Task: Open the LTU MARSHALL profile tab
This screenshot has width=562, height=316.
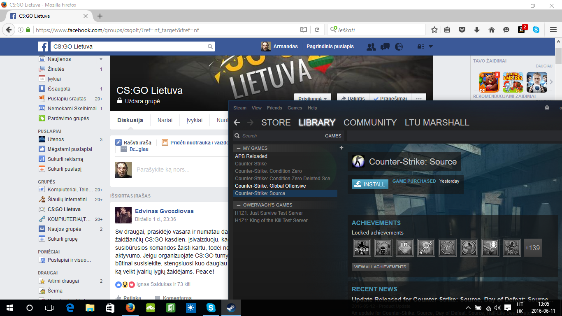Action: click(x=437, y=122)
